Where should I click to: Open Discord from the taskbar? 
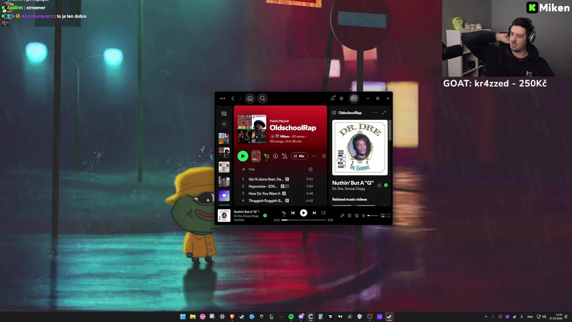301,317
